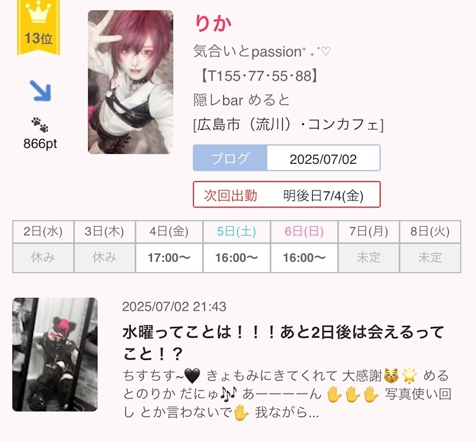Click the 隠レbar めると shop name

coord(241,100)
